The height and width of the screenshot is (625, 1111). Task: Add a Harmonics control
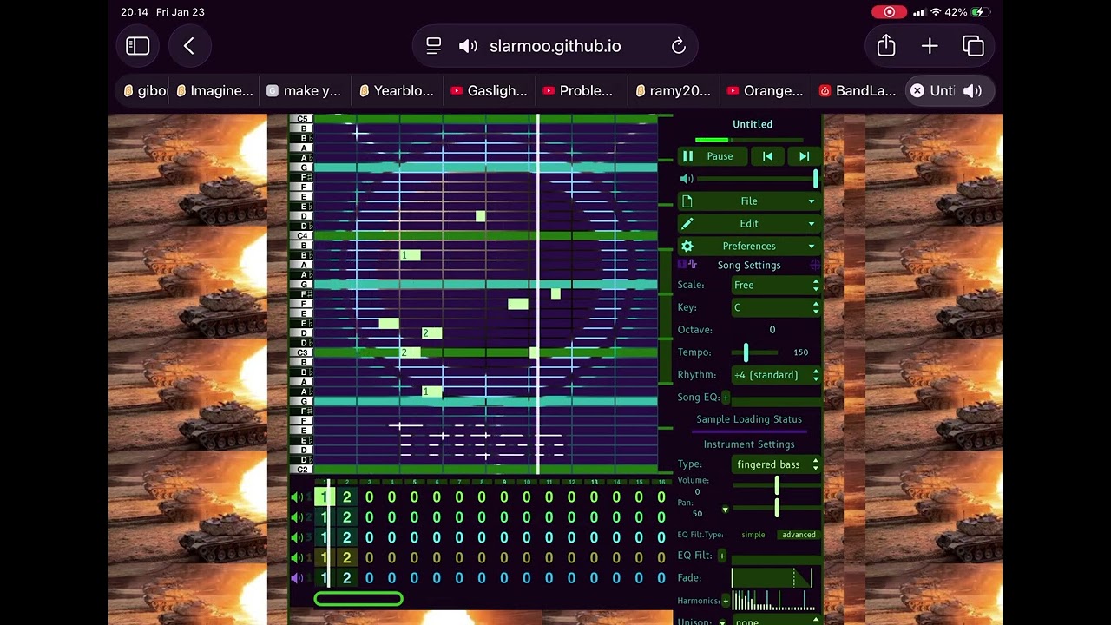point(726,601)
